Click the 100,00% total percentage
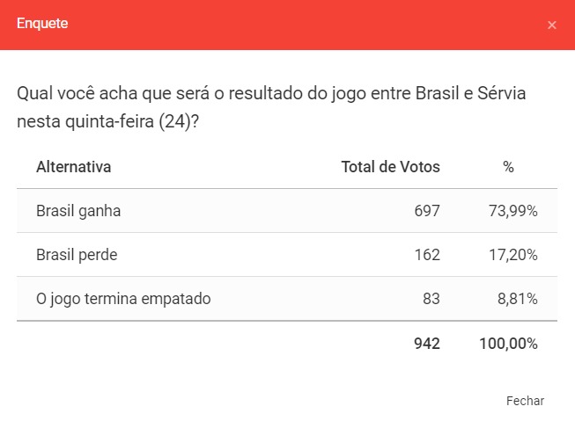 [x=508, y=344]
